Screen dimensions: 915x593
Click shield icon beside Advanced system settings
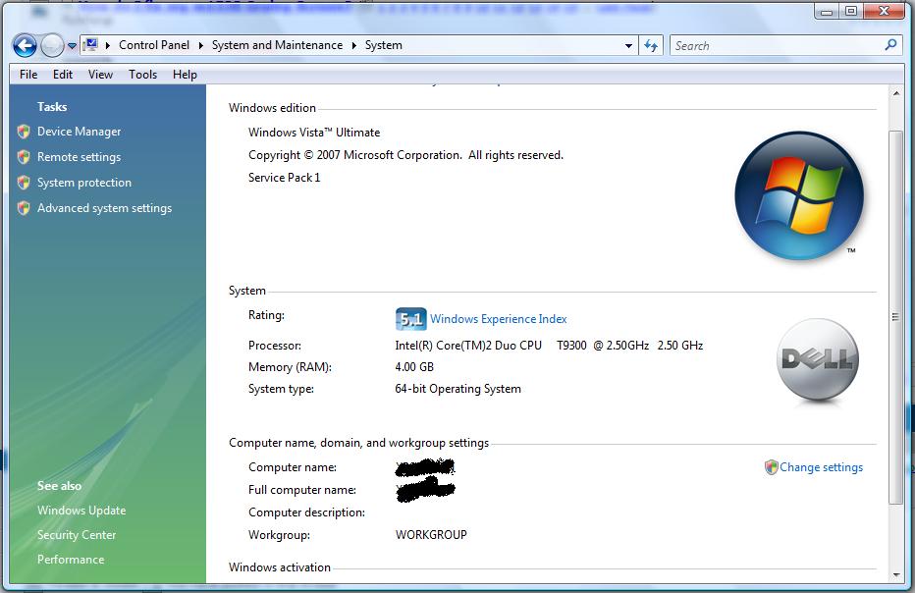click(24, 208)
